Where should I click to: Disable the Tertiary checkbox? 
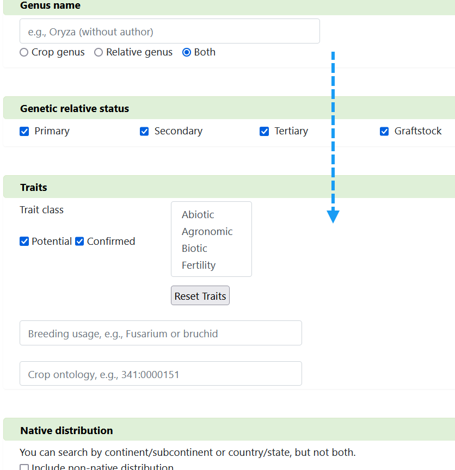pyautogui.click(x=265, y=131)
